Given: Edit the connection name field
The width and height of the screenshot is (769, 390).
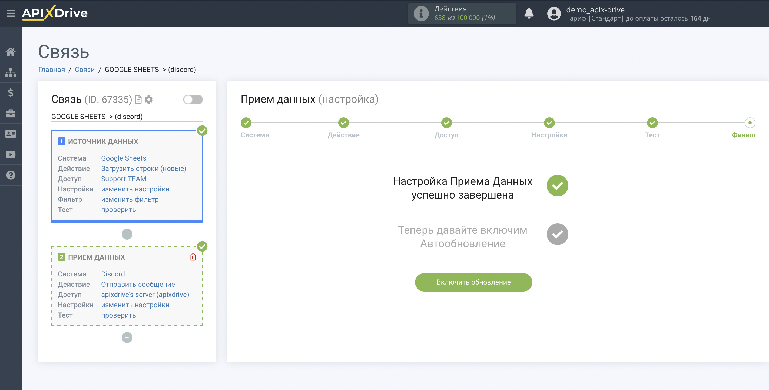Looking at the screenshot, I should [127, 117].
